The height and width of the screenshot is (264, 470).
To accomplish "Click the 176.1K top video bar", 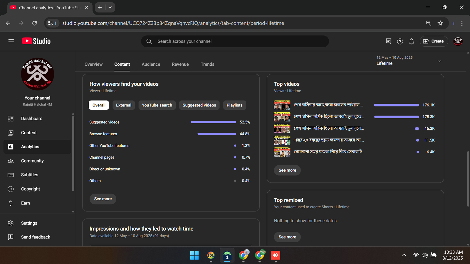I will [397, 105].
